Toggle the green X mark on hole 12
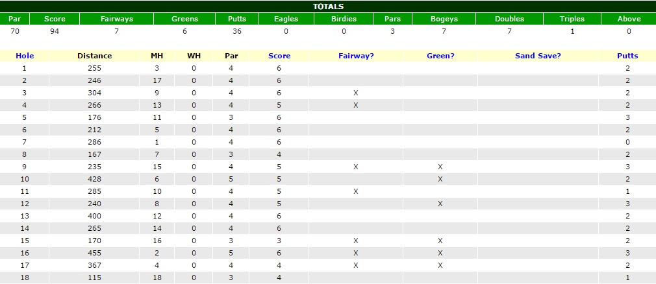Image resolution: width=656 pixels, height=284 pixels. click(440, 204)
